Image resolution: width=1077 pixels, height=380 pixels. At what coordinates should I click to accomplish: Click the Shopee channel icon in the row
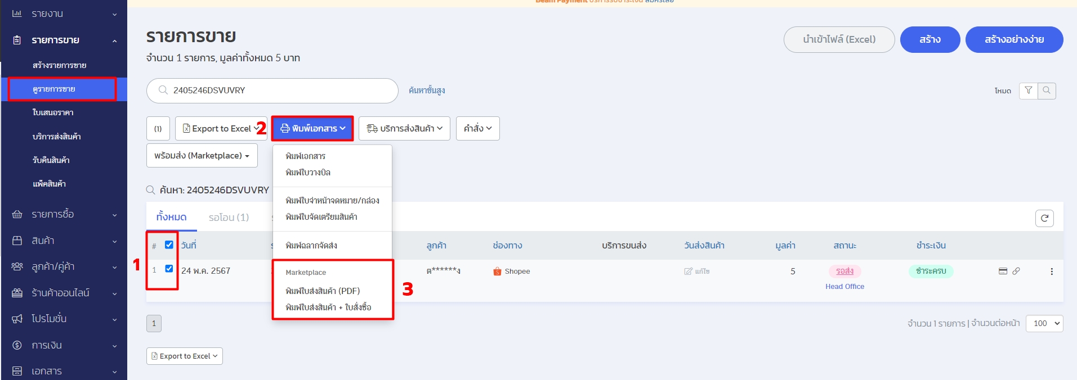497,272
